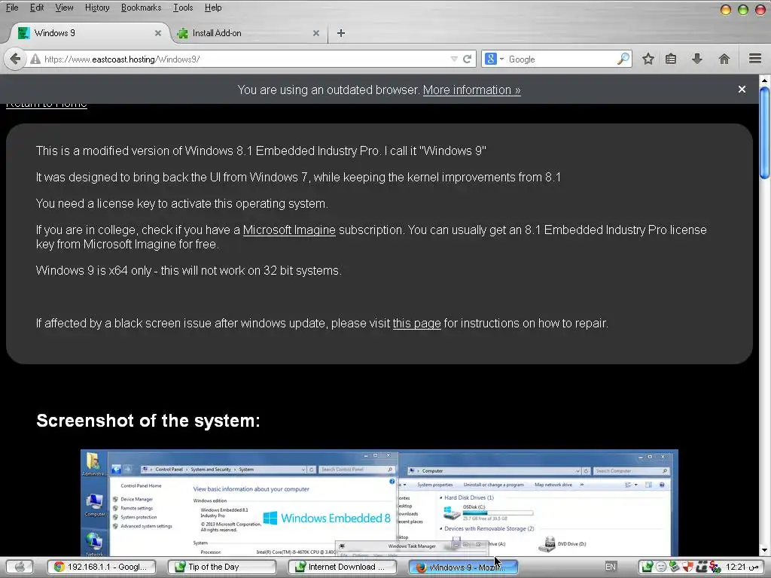Reload the page with the refresh icon

[468, 59]
